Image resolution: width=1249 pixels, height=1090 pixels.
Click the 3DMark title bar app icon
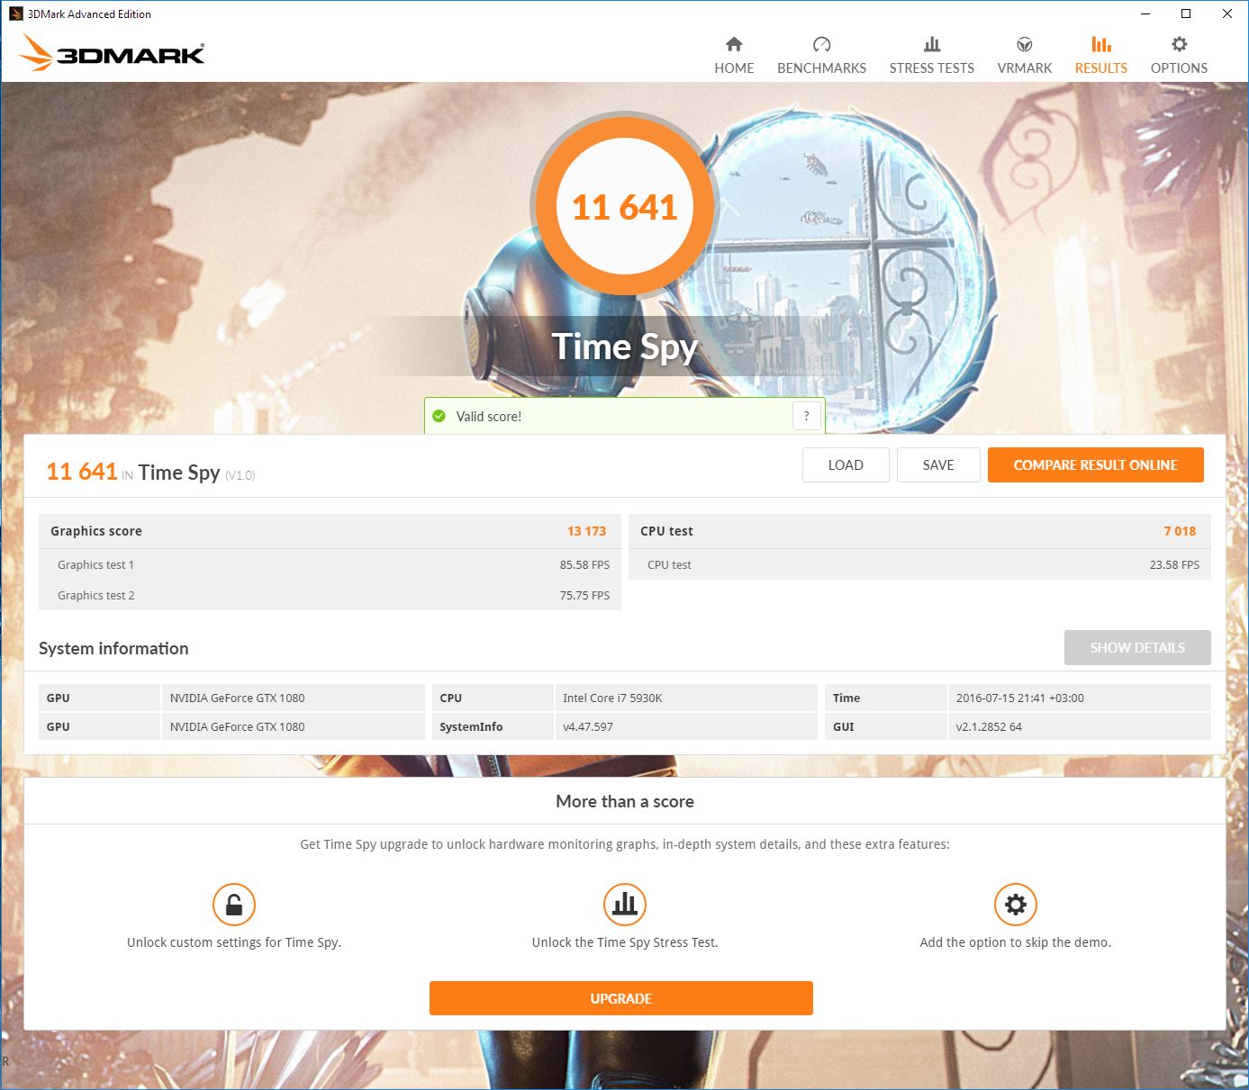tap(15, 14)
